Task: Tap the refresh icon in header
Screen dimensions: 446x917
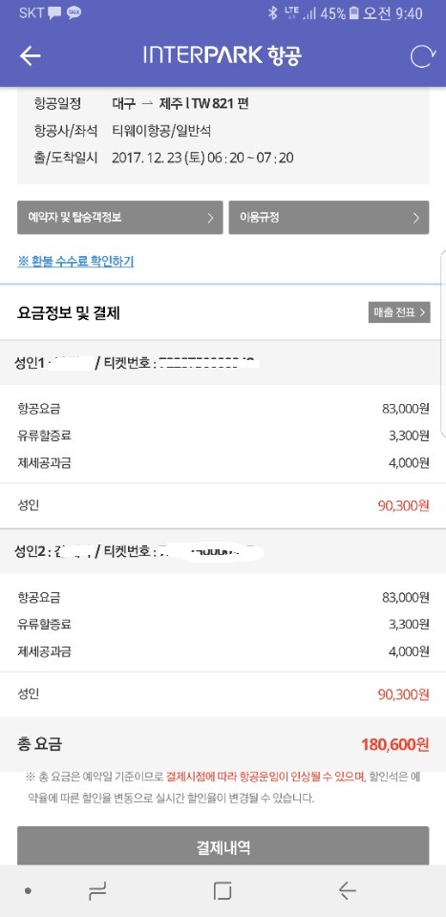Action: [423, 56]
